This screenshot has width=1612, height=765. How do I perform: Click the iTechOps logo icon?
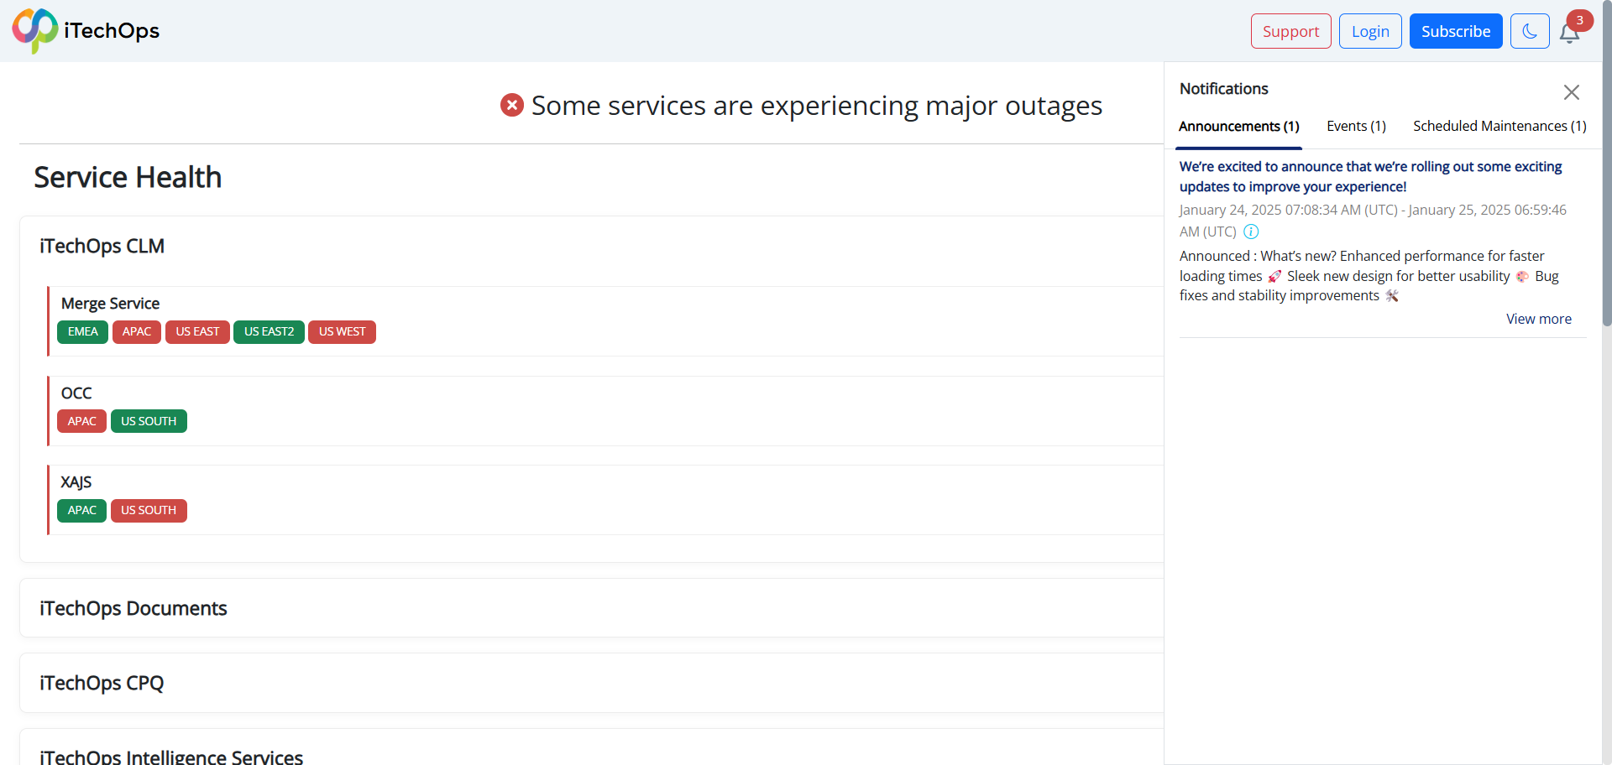35,31
